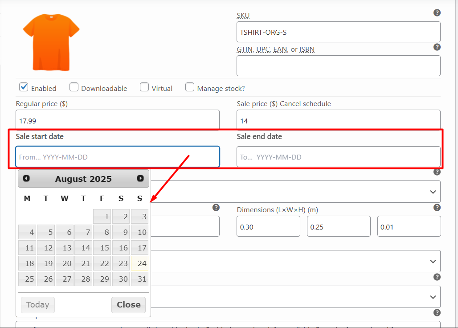The height and width of the screenshot is (328, 458).
Task: Select August 16 in calendar
Action: (121, 248)
